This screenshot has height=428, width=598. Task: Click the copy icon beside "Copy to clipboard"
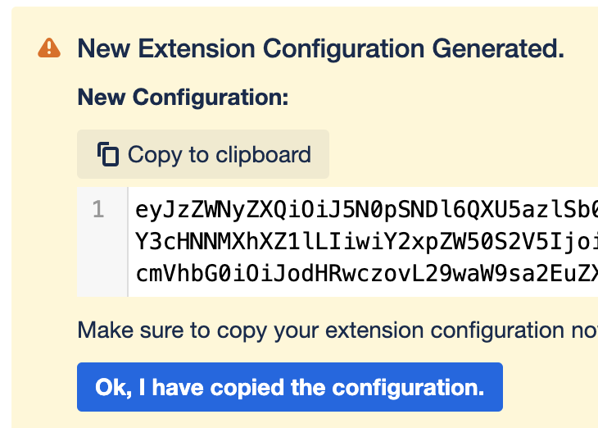click(x=108, y=154)
